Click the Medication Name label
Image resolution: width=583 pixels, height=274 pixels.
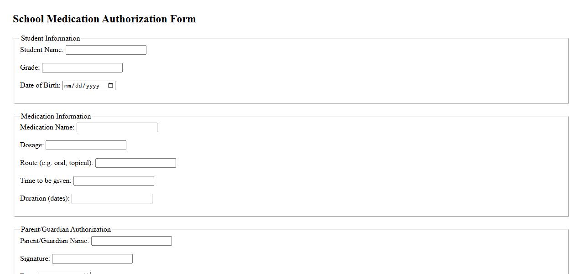tap(47, 127)
